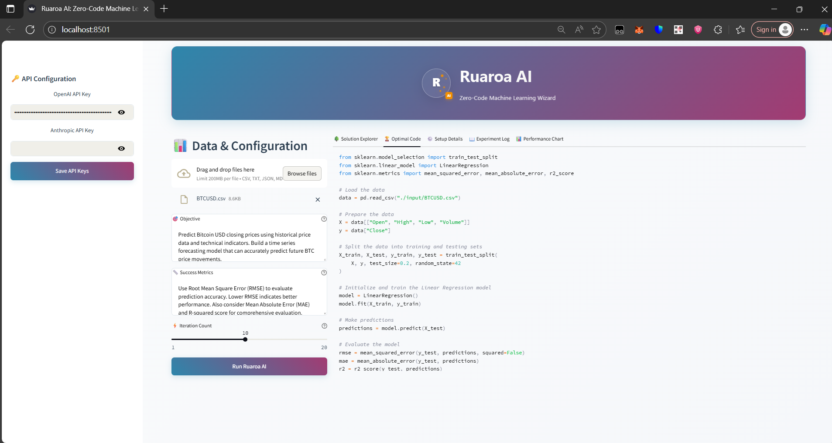
Task: Click the Save API Keys button
Action: (72, 171)
